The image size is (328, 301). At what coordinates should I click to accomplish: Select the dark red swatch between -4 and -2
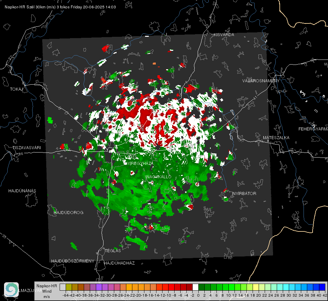pos(189,287)
